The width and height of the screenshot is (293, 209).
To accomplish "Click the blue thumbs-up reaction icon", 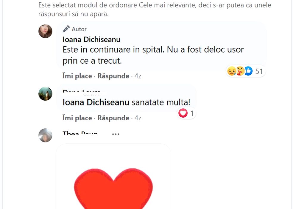I will (248, 71).
